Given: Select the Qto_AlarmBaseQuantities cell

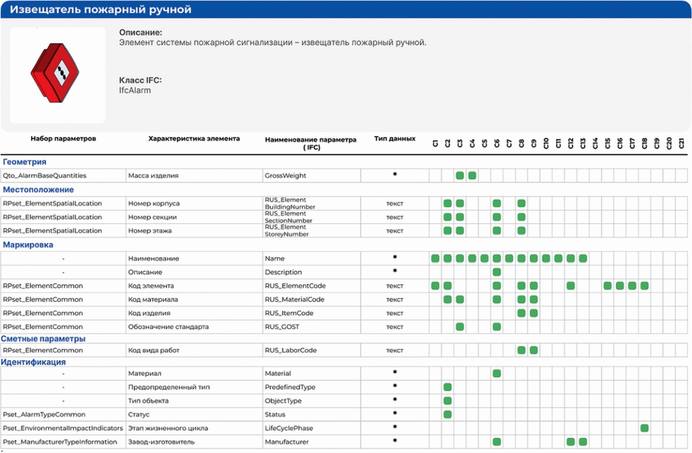Looking at the screenshot, I should click(x=63, y=175).
